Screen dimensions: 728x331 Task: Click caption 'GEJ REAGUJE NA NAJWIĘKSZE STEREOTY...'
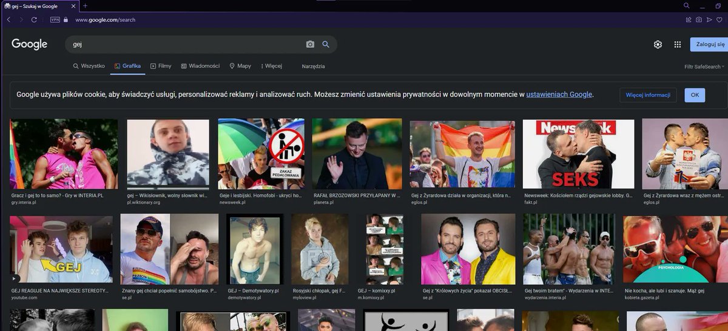click(60, 291)
